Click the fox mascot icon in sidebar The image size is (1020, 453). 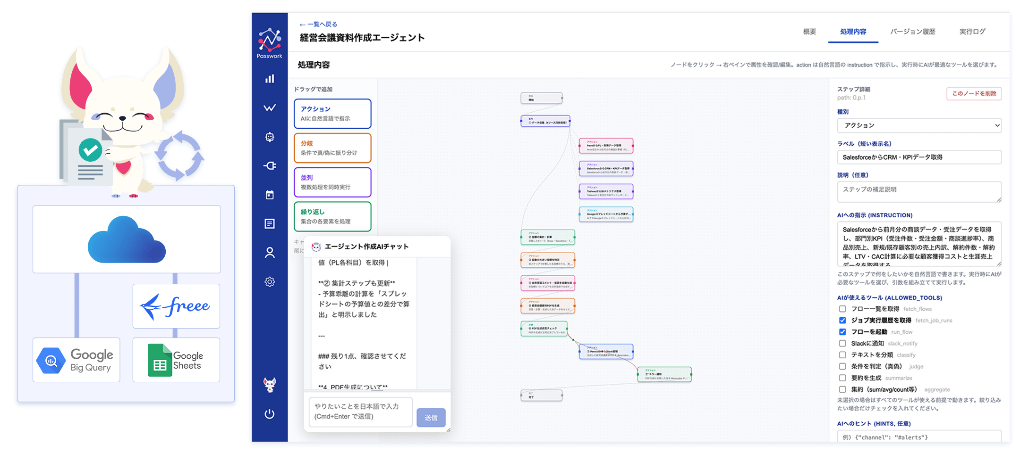(x=270, y=385)
